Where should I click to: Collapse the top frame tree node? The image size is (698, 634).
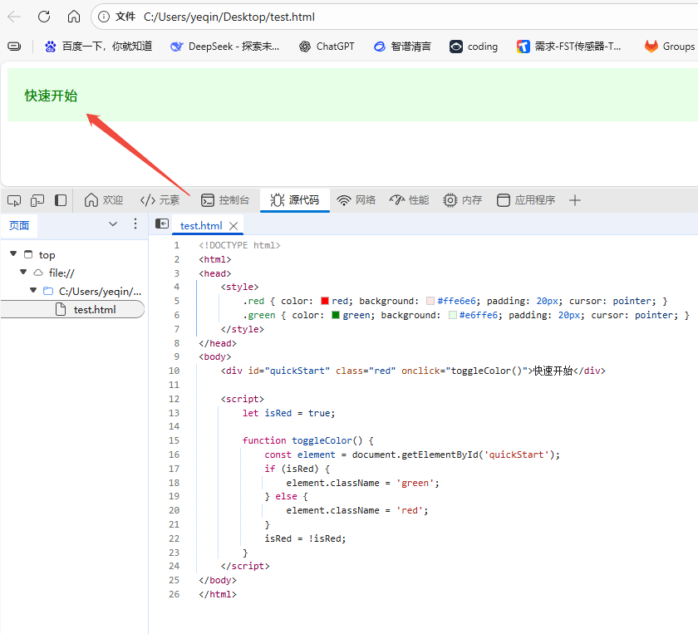click(x=13, y=254)
